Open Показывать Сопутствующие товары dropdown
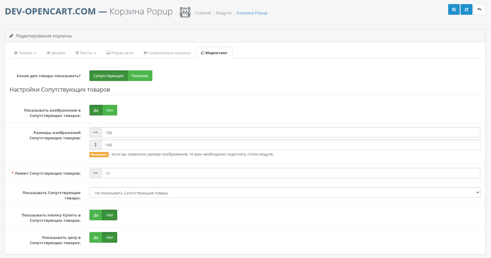 285,193
